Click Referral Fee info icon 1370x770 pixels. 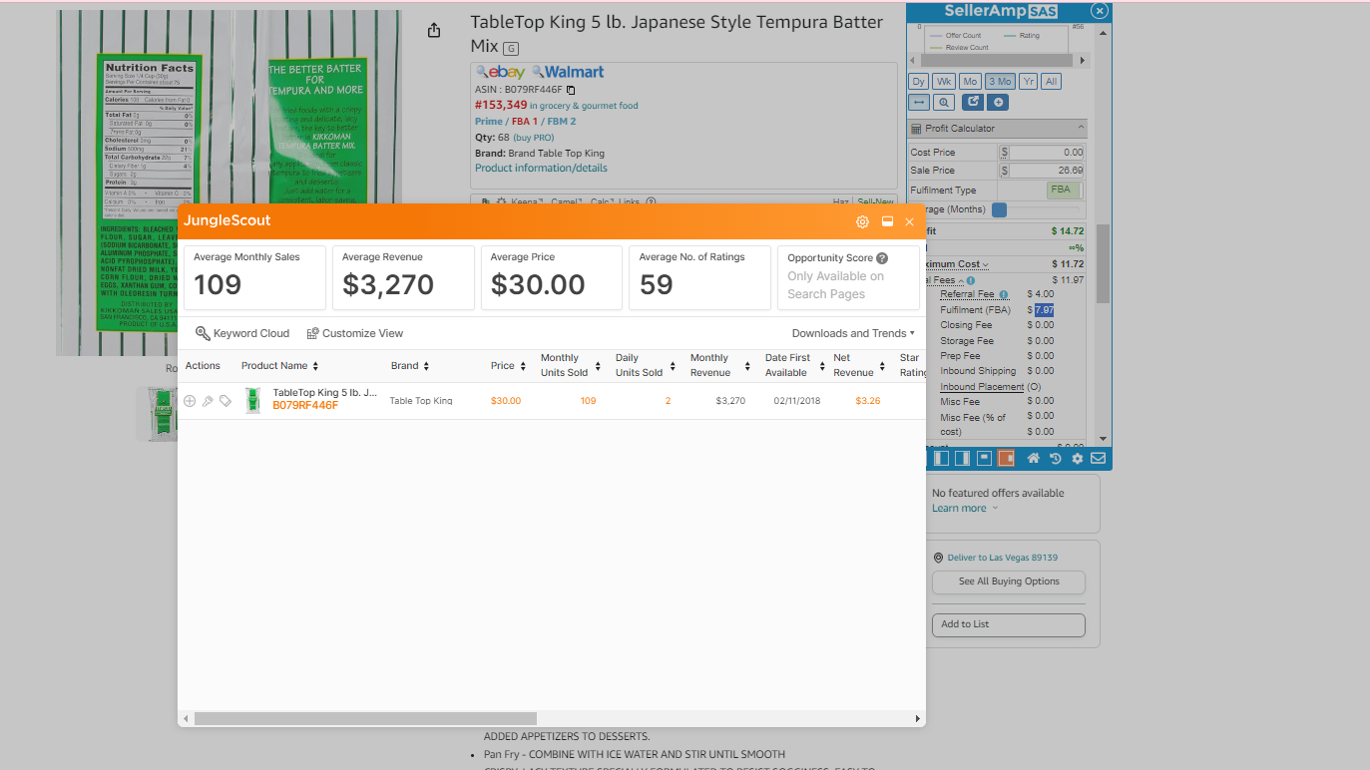[1004, 295]
